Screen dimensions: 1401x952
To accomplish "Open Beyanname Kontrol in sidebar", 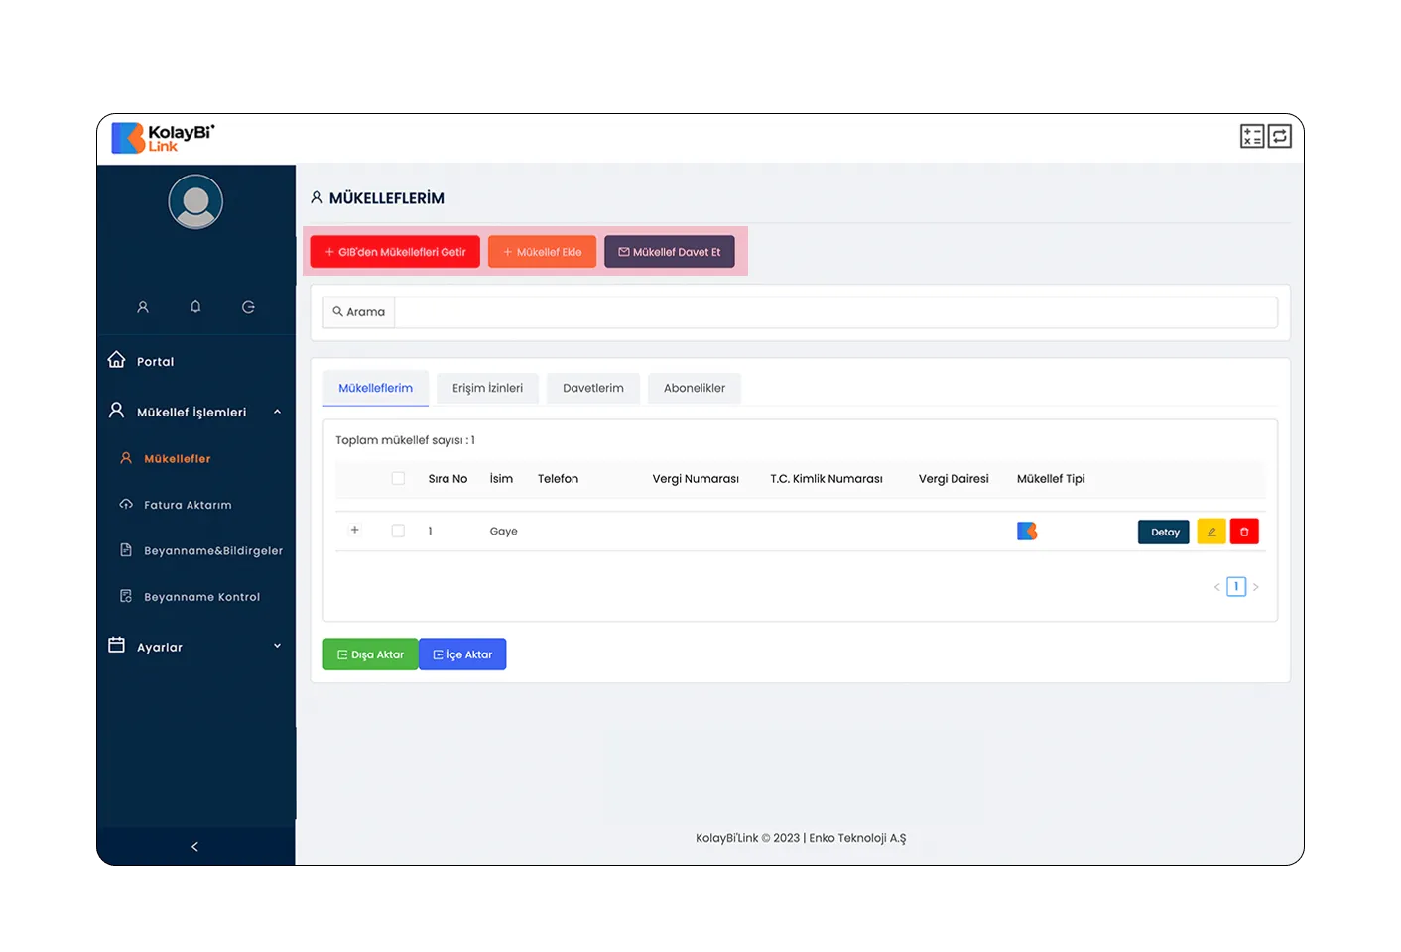I will coord(201,597).
